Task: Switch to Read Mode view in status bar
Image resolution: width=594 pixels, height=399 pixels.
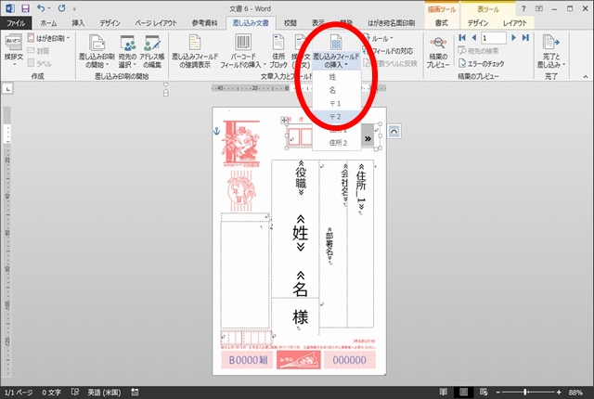Action: coord(444,393)
